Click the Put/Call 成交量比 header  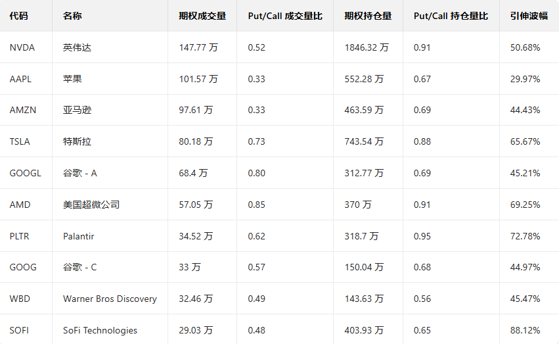285,16
